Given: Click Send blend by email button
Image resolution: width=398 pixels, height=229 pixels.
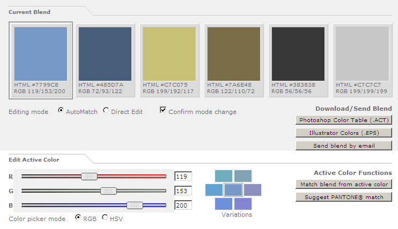Looking at the screenshot, I should pos(344,146).
